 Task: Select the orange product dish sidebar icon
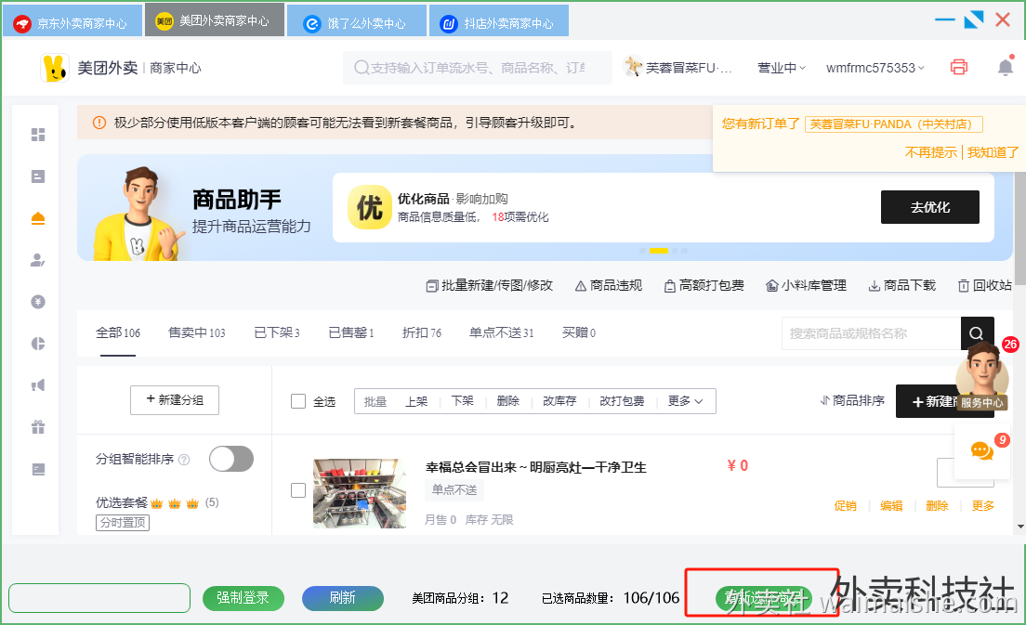tap(38, 218)
